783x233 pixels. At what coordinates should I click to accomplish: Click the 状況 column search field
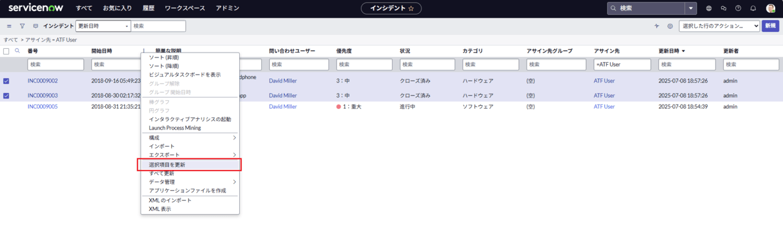(428, 64)
